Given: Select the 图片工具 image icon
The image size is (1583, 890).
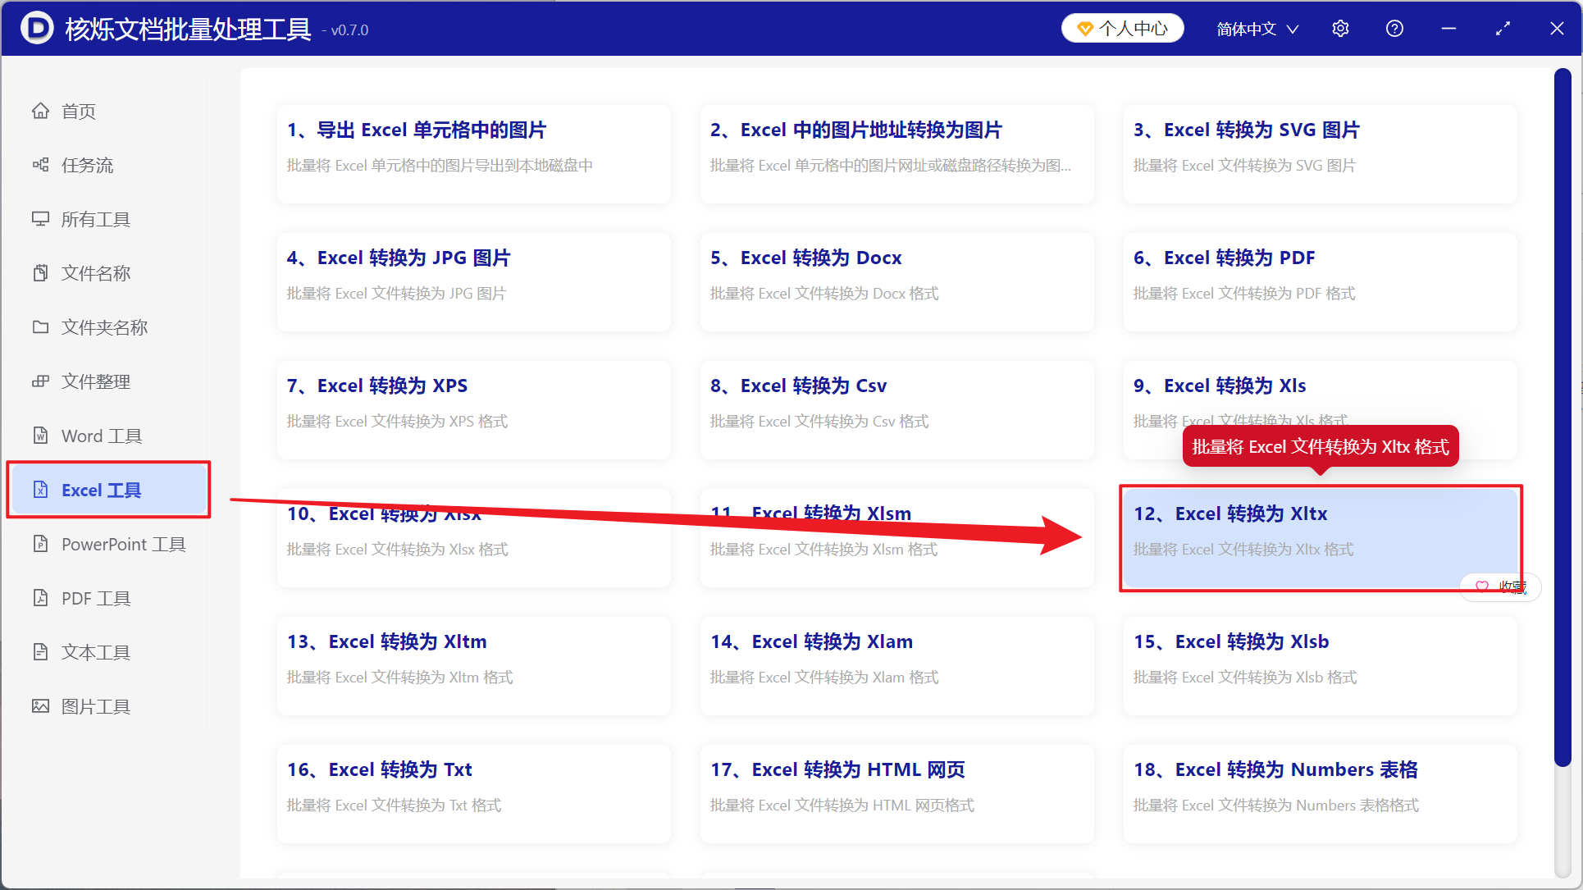Looking at the screenshot, I should pyautogui.click(x=40, y=706).
